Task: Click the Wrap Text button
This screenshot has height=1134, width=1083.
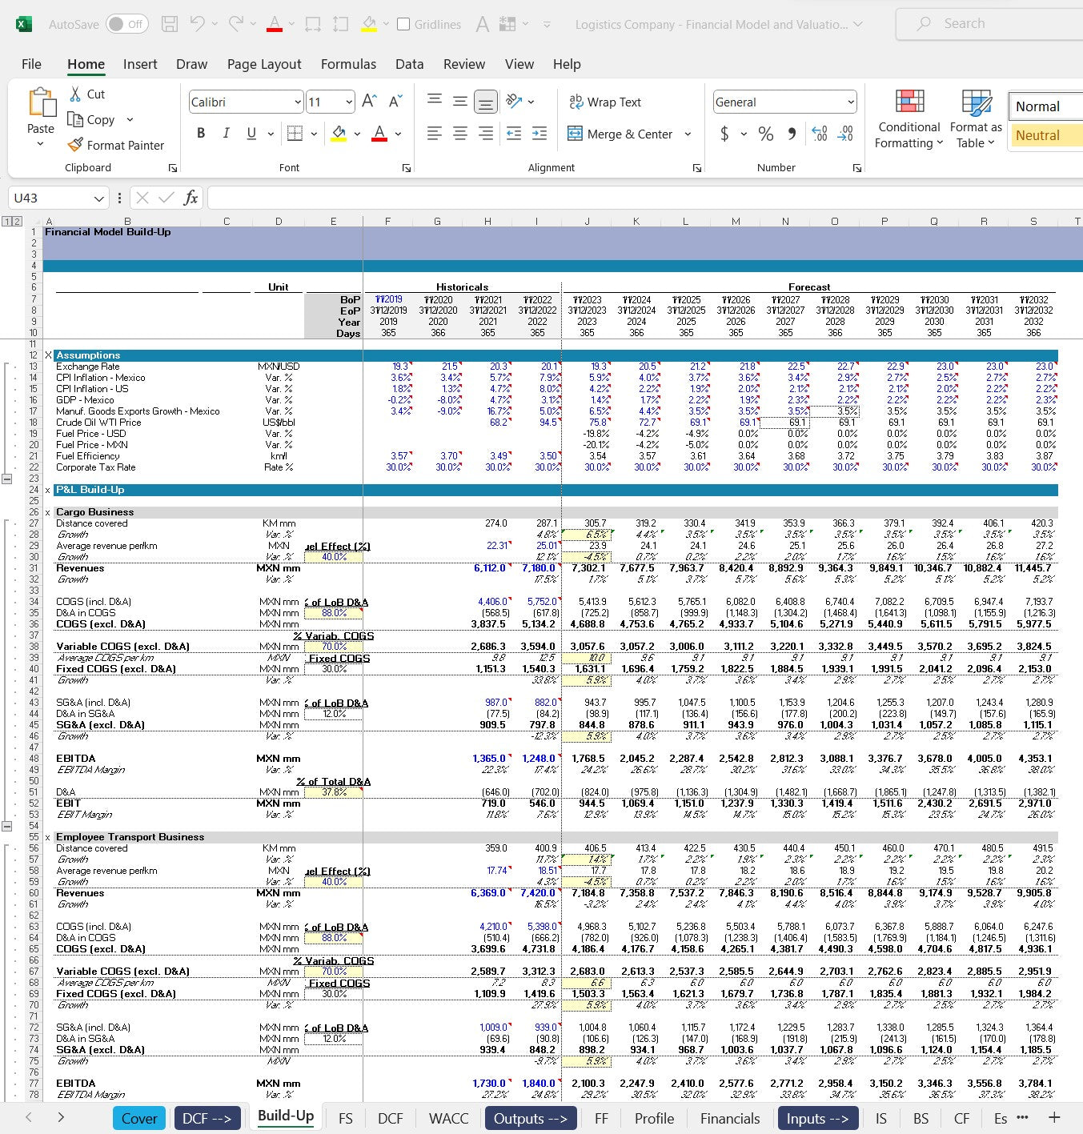Action: coord(605,102)
